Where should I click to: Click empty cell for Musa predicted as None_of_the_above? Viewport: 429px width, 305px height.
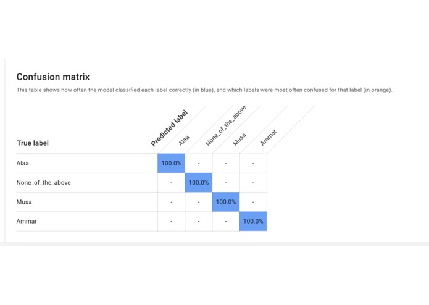click(199, 202)
